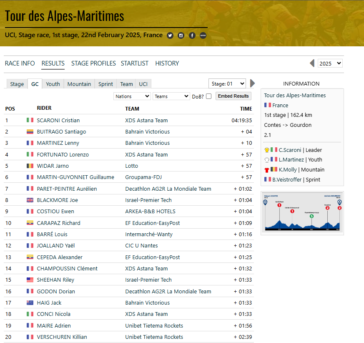364x343 pixels.
Task: Switch to the Team classification tab
Action: click(126, 84)
